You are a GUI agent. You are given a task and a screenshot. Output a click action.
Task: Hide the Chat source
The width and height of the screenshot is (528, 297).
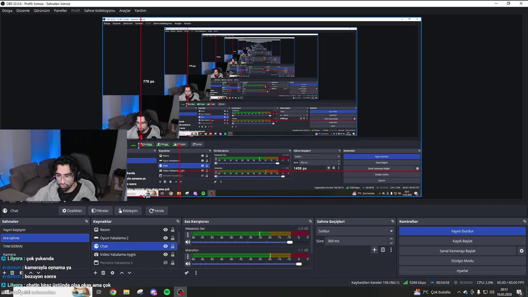(x=165, y=246)
